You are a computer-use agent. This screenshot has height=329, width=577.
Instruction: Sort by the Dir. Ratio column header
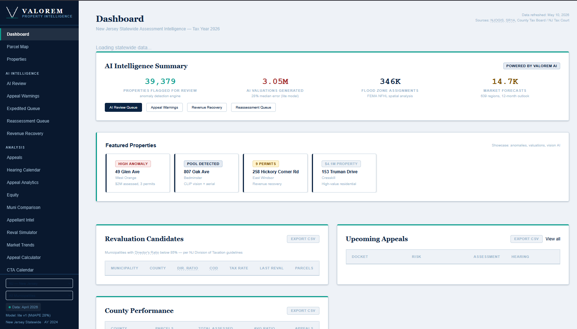pos(187,268)
